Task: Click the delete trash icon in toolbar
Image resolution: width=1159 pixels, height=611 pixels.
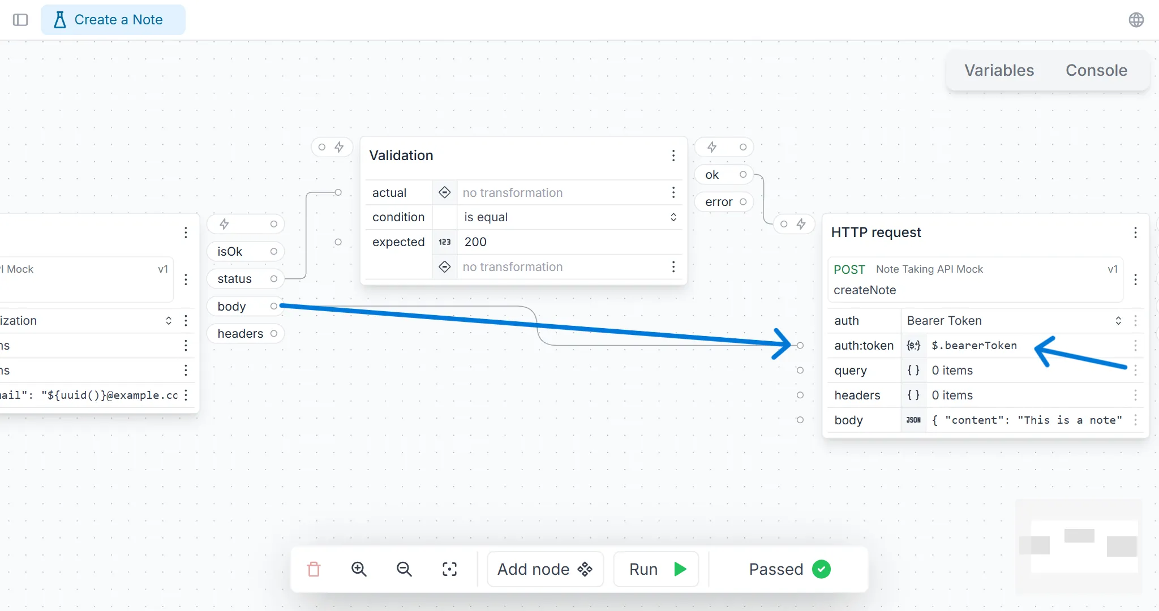Action: (314, 569)
